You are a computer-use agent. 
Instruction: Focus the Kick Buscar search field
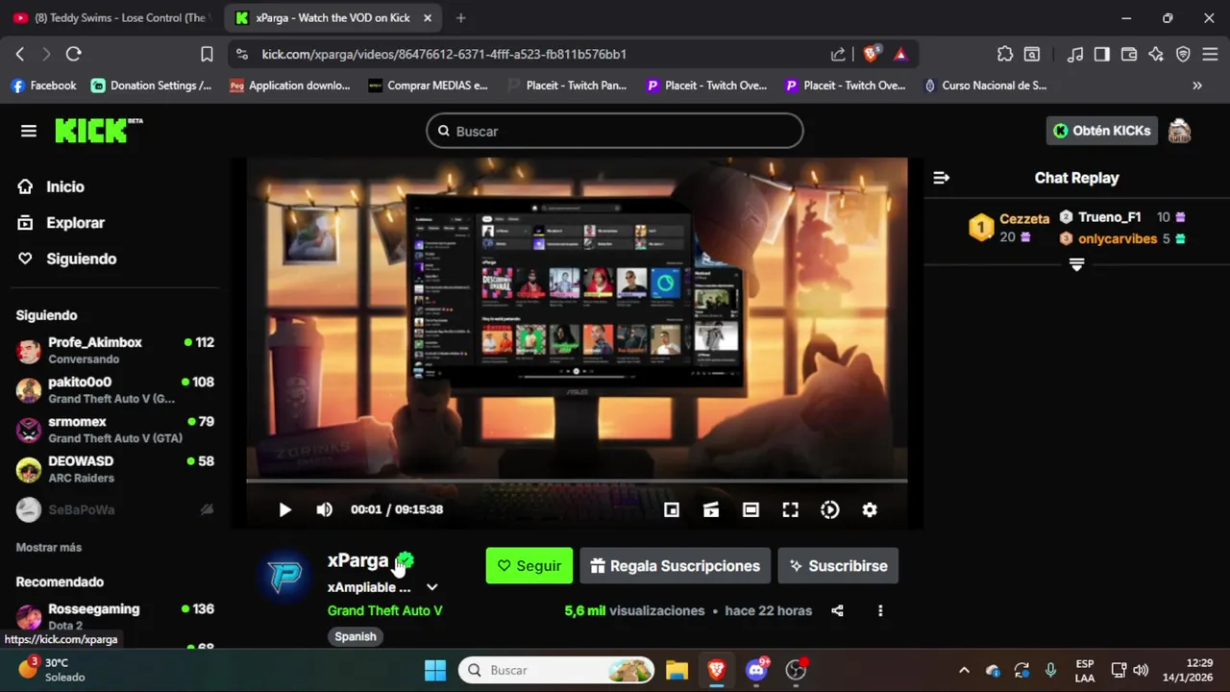click(615, 131)
